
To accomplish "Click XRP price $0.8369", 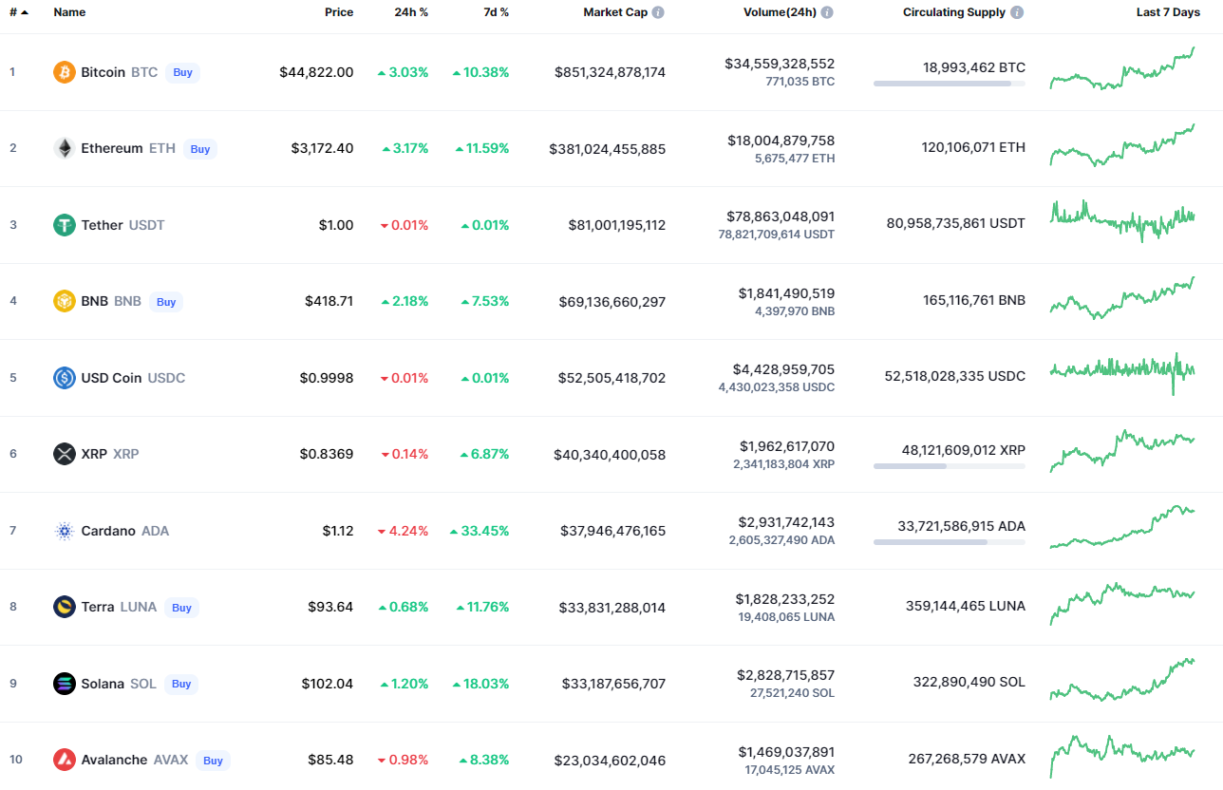I will [327, 454].
